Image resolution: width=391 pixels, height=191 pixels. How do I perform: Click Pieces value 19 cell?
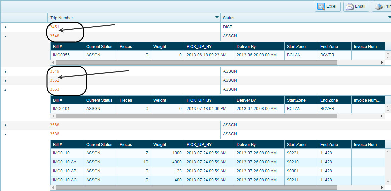(134, 162)
